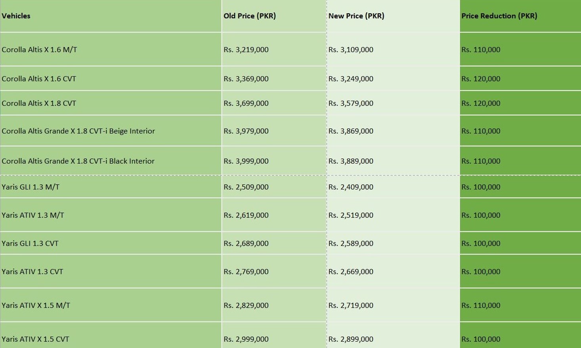The height and width of the screenshot is (348, 581).
Task: Select old price Rs. 3,699,000
Action: [274, 103]
